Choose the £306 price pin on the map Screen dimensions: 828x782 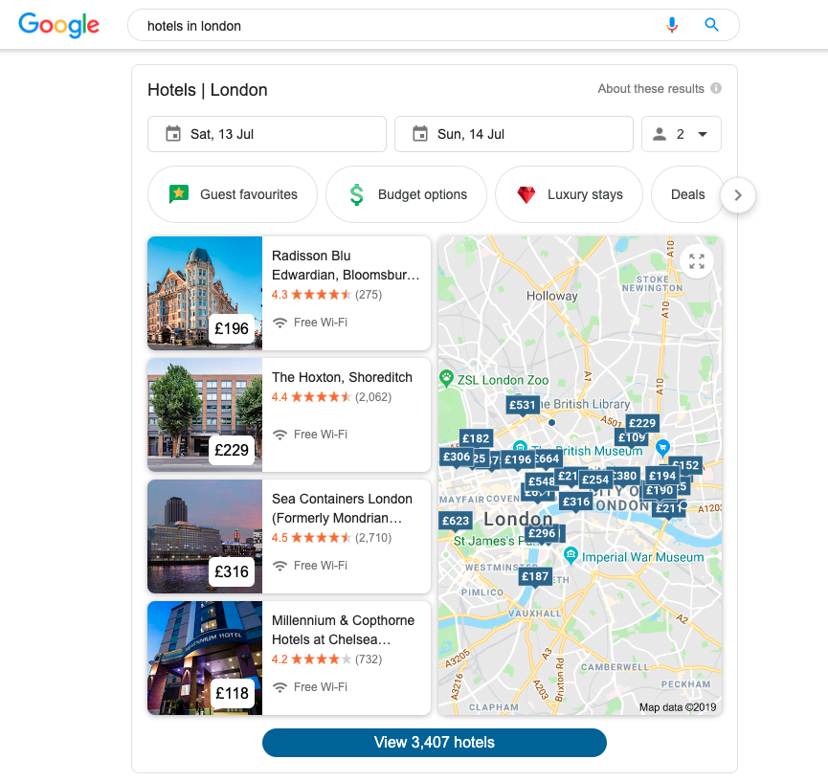457,457
